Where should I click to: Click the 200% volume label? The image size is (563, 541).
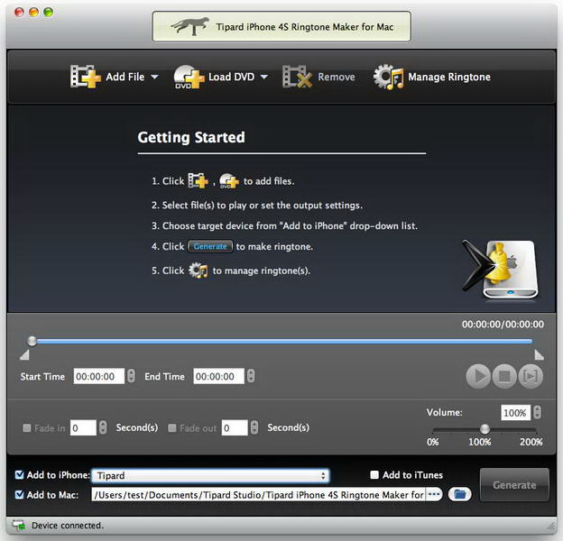coord(531,442)
